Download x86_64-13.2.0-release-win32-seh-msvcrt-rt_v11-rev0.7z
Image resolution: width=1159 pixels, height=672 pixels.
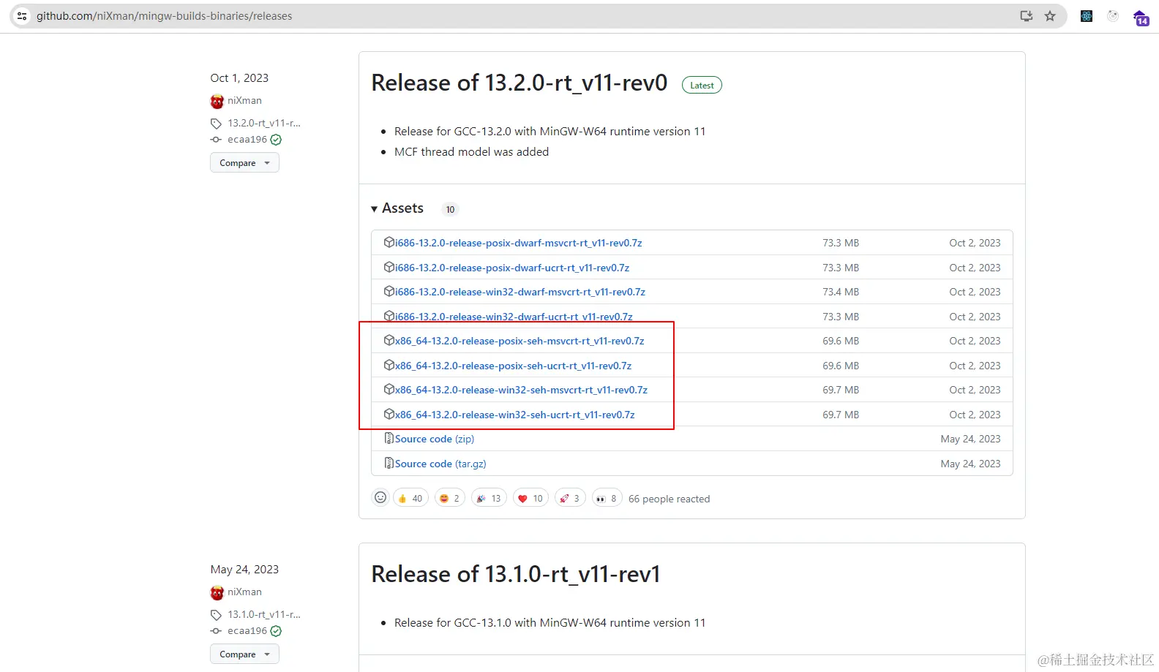point(521,390)
